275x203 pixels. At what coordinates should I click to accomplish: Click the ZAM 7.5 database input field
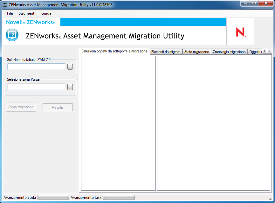click(36, 67)
